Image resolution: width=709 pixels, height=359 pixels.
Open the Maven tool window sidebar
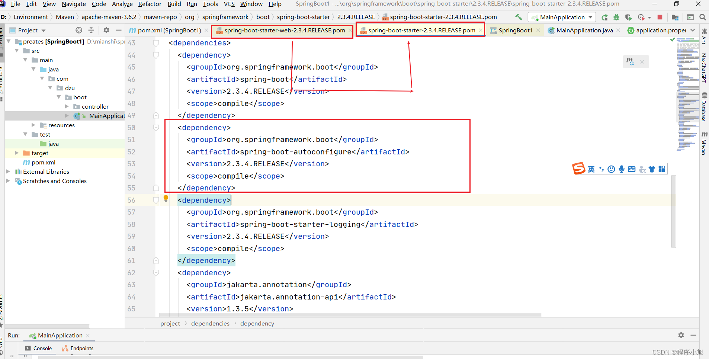click(704, 143)
